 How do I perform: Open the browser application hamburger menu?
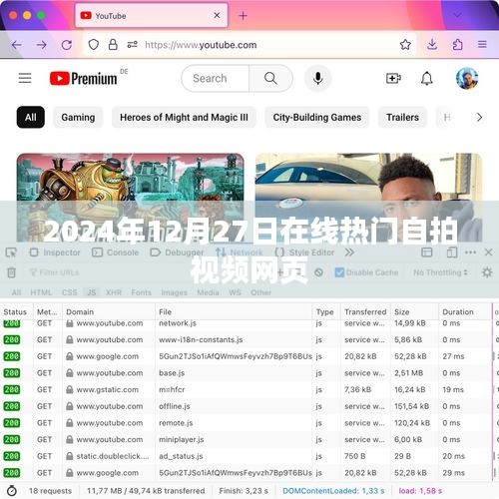482,44
